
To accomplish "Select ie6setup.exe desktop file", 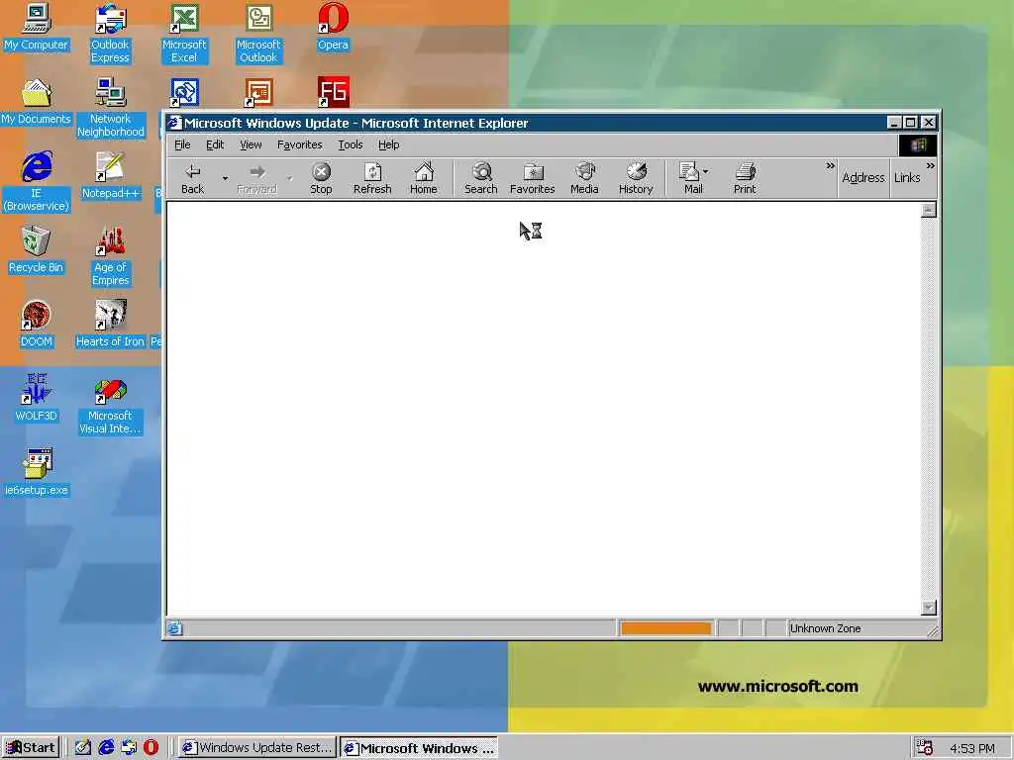I will click(x=37, y=472).
